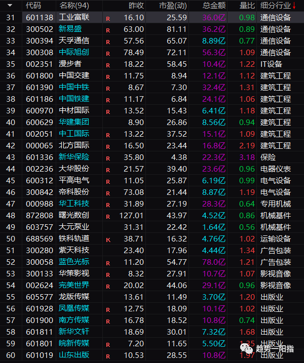304x363 pixels.
Task: Select stock name 大元泵业
Action: pyautogui.click(x=74, y=227)
